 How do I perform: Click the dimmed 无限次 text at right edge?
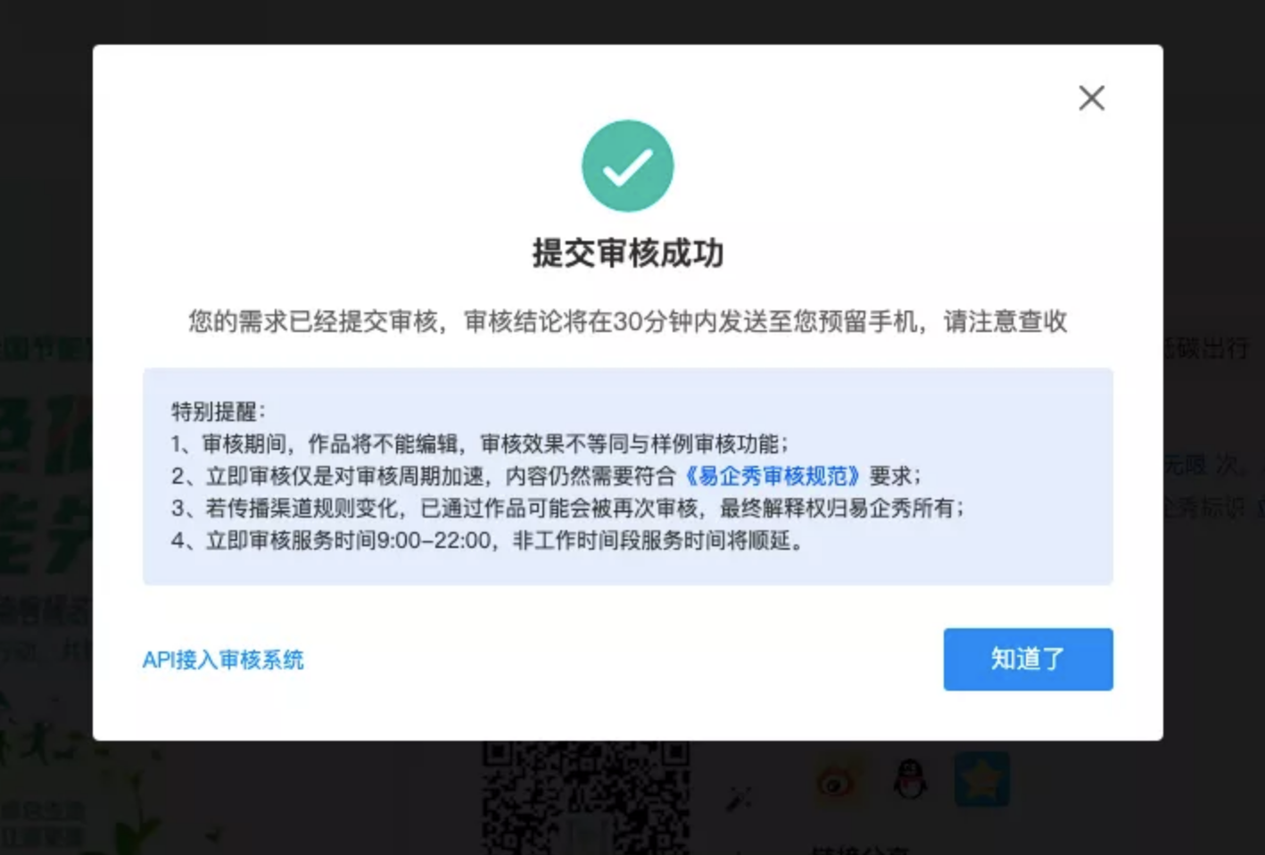point(1202,465)
